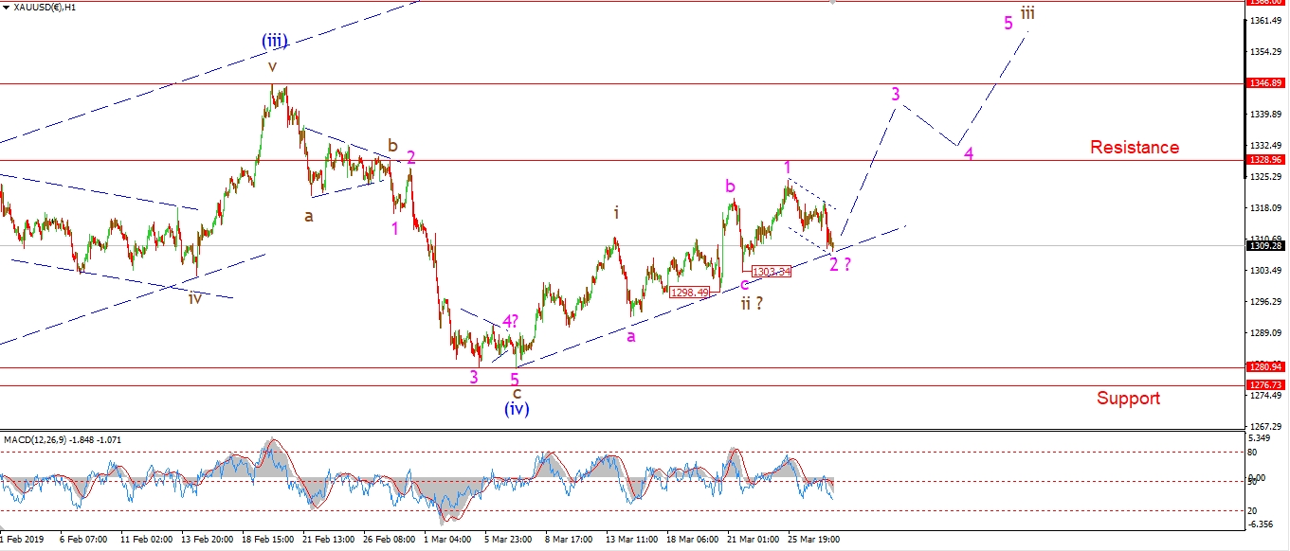Select the current price 1309.28 tag
Viewport: 1290px width, 551px height.
point(1267,246)
